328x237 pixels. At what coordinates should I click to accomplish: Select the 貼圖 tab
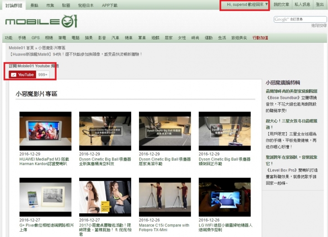[66, 5]
